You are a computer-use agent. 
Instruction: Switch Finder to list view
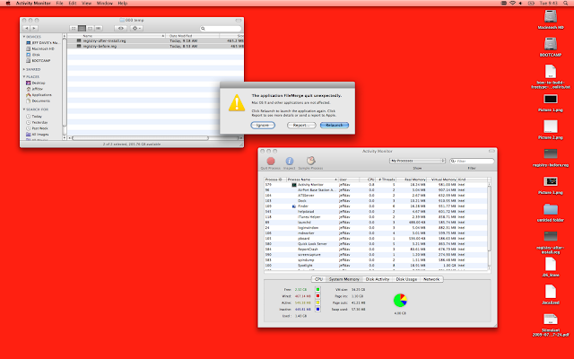coord(82,28)
